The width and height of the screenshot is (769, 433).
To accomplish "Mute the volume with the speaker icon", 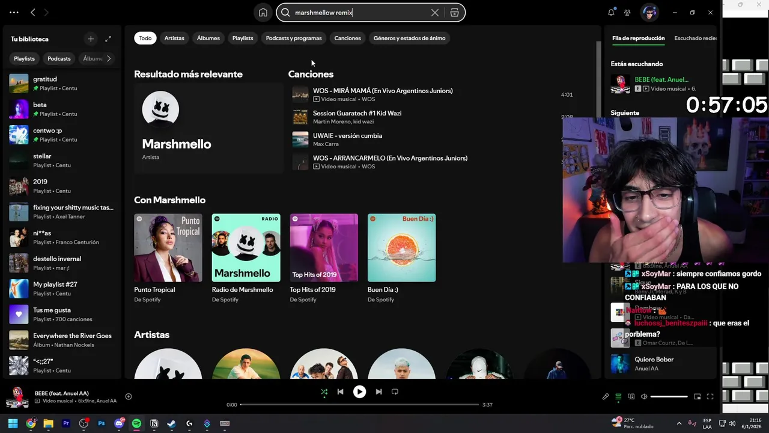I will pyautogui.click(x=644, y=396).
